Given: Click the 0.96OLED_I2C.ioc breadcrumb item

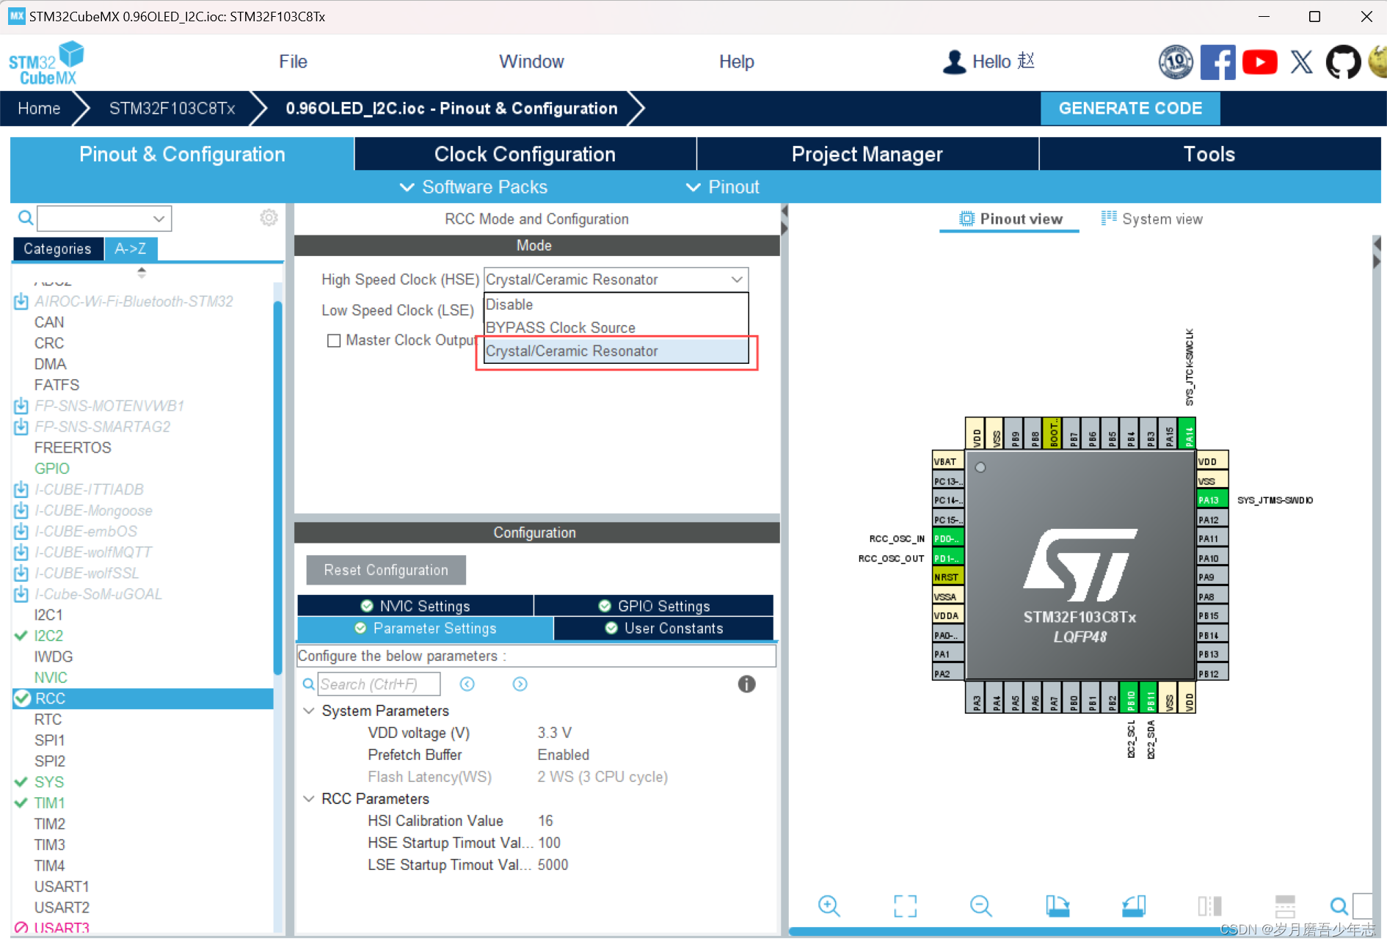Looking at the screenshot, I should [451, 109].
